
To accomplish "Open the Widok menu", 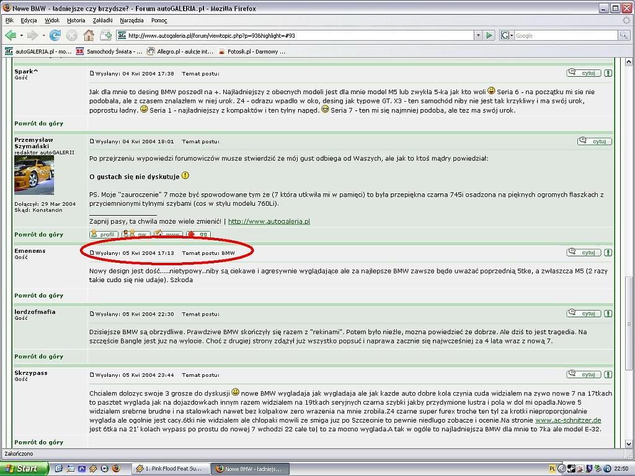I will pos(52,20).
